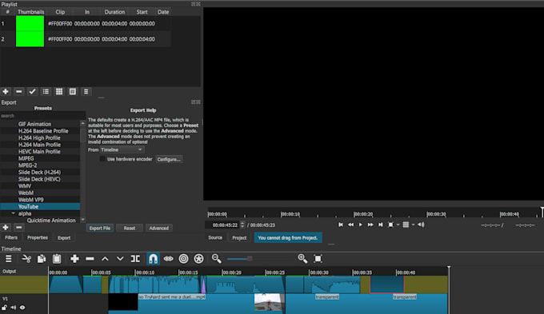This screenshot has height=314, width=544.
Task: Open the player zoom dropdown arrow
Action: [398, 225]
